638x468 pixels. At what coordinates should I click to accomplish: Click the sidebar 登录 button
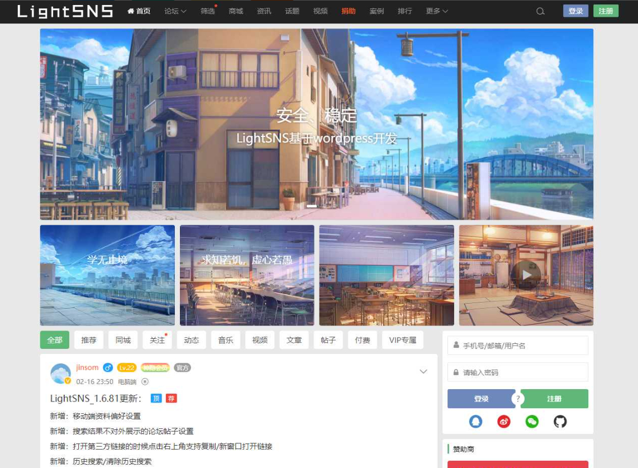click(x=481, y=399)
